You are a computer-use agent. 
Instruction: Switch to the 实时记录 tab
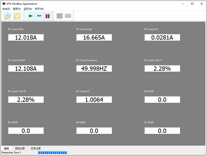pyautogui.click(x=20, y=148)
